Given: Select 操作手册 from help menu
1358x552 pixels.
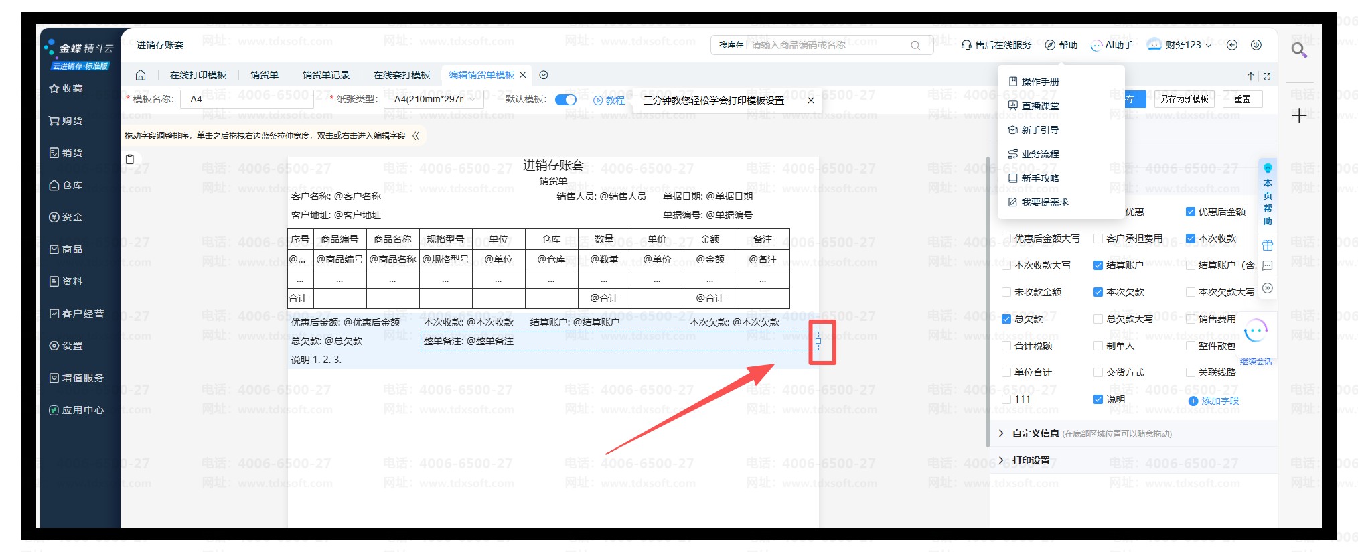Looking at the screenshot, I should point(1040,82).
